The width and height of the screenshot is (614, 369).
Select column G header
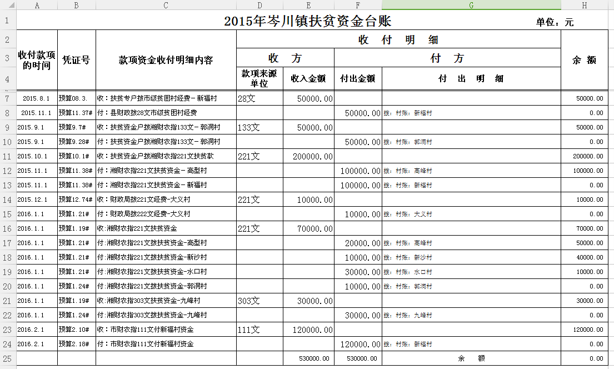(x=471, y=5)
